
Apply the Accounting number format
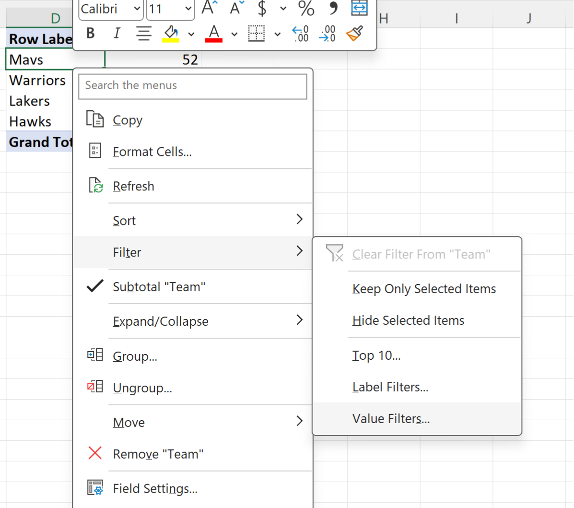coord(261,9)
